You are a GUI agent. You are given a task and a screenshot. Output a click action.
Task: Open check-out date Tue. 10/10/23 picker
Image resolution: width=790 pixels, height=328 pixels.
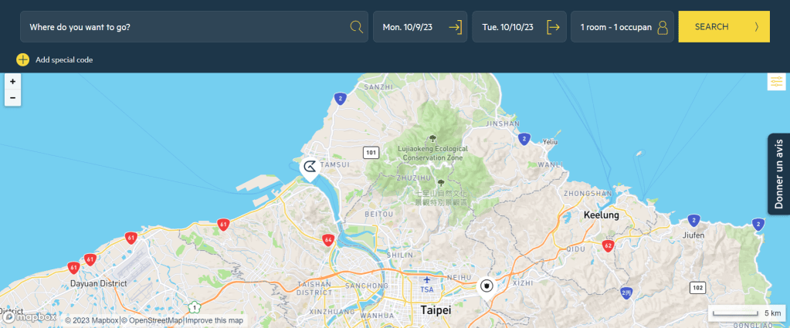point(507,27)
